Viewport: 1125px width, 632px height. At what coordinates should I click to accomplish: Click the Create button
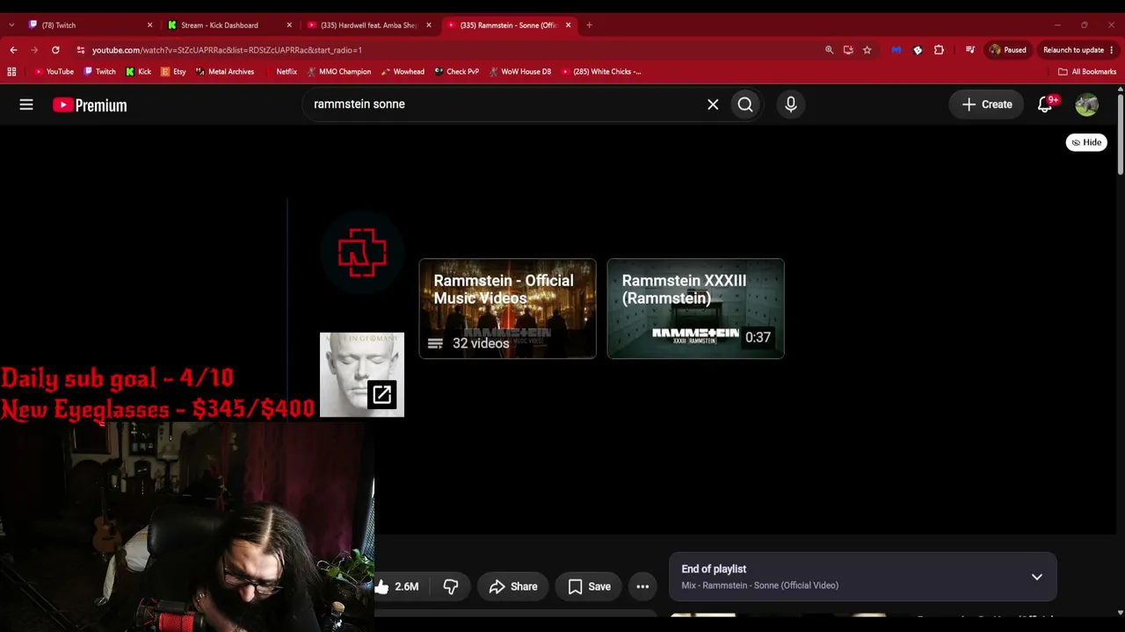[987, 104]
